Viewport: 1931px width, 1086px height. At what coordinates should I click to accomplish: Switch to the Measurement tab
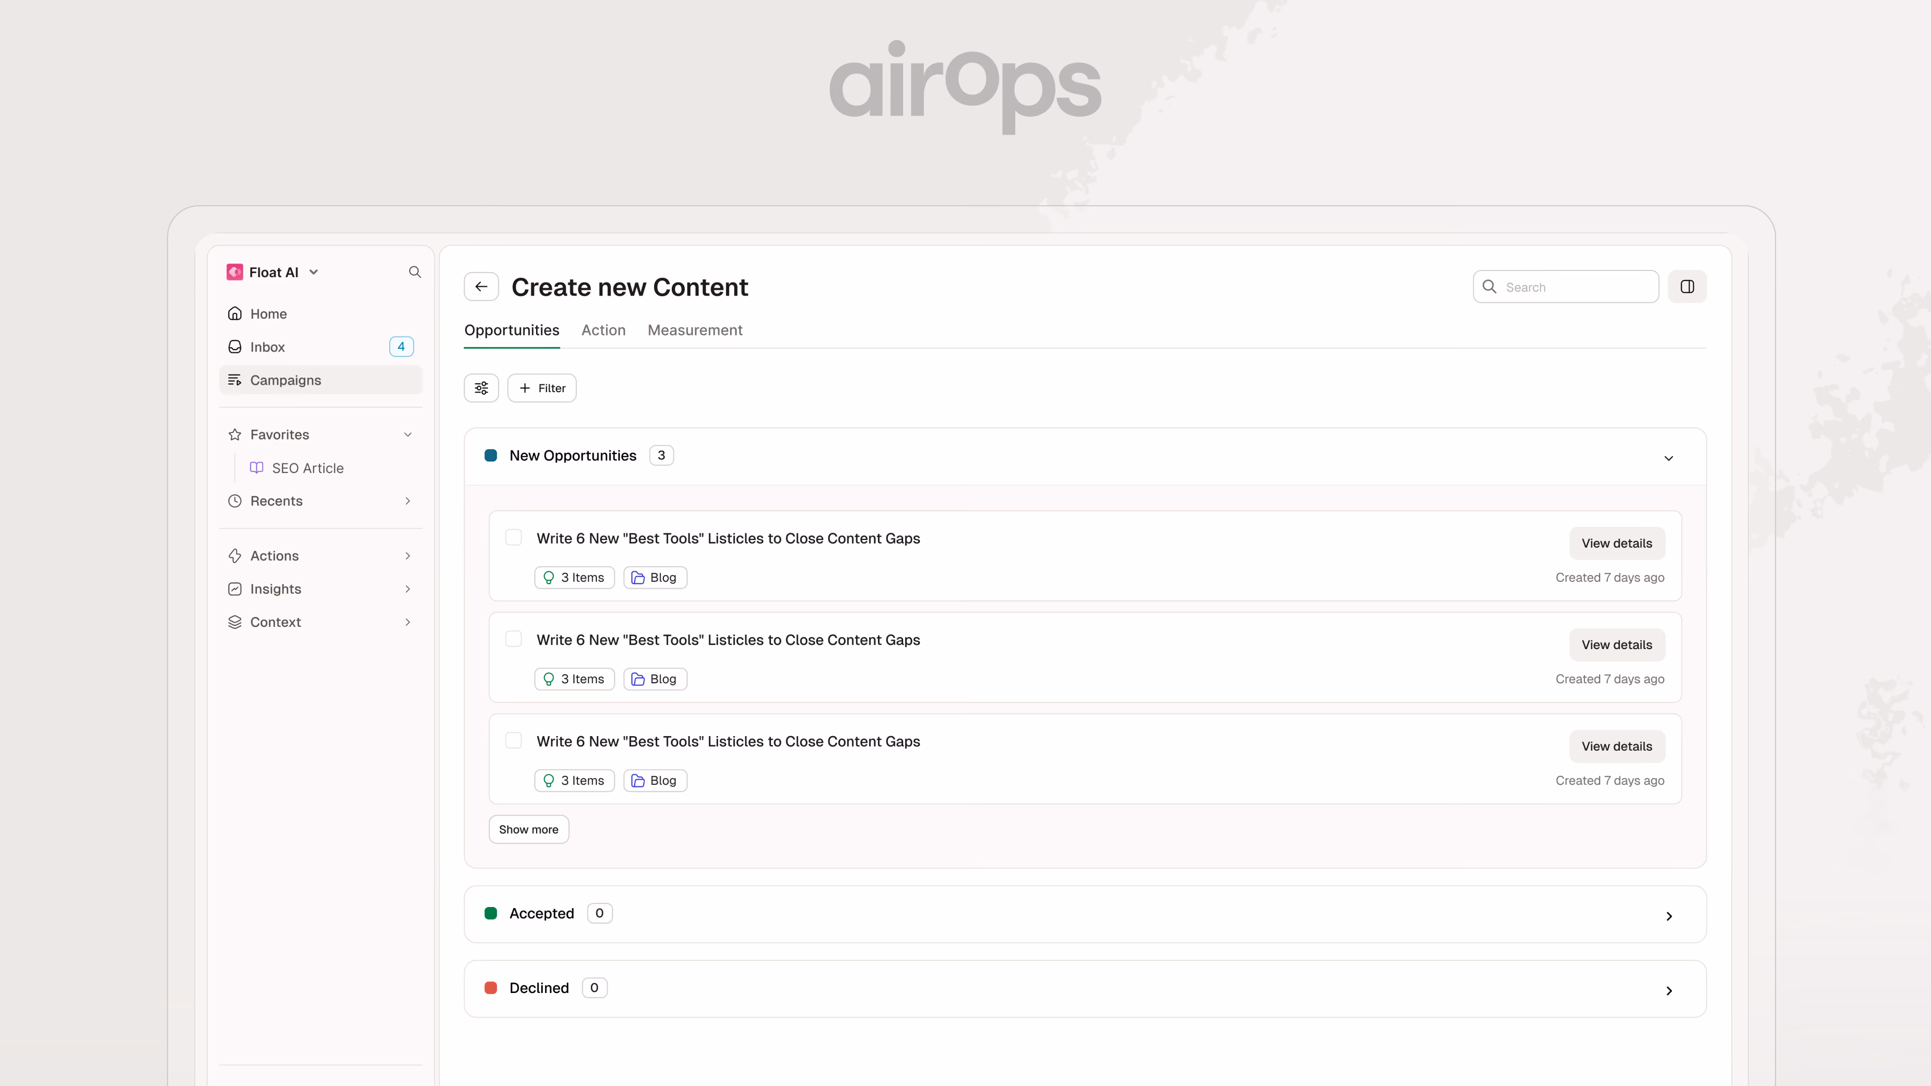695,330
